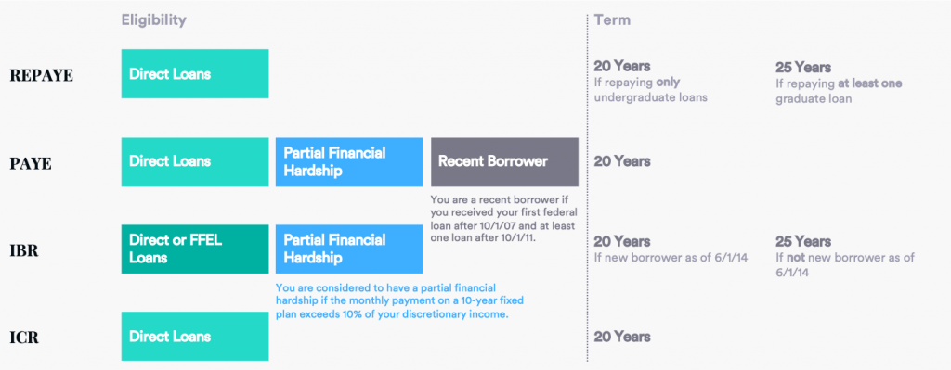Click the REPAYE Direct Loans box
951x370 pixels.
click(x=195, y=74)
